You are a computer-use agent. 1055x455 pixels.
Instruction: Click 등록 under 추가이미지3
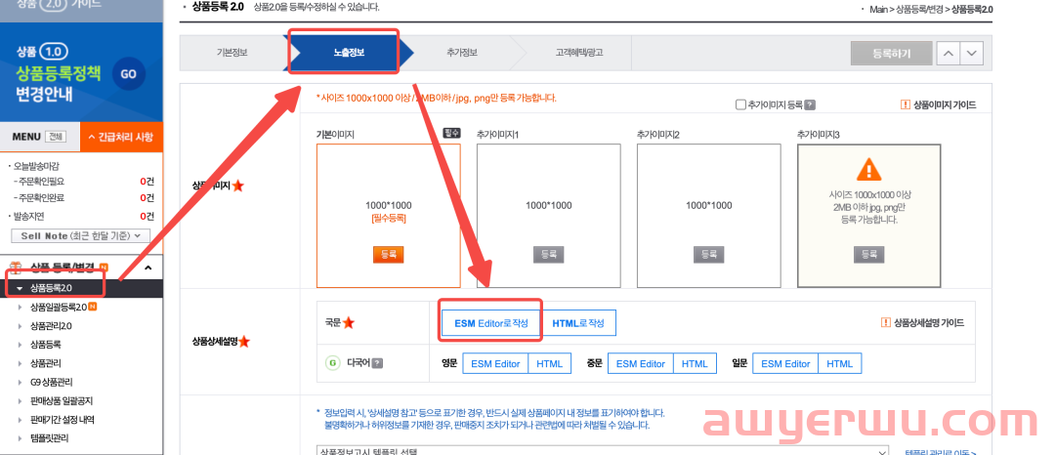tap(868, 254)
